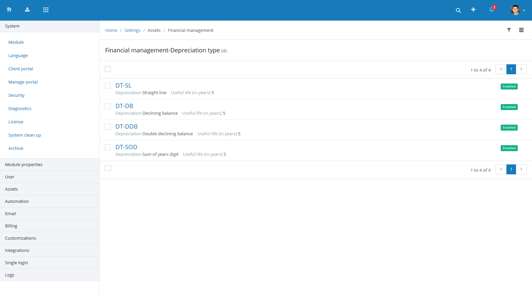Click the home icon in top bar

9,10
